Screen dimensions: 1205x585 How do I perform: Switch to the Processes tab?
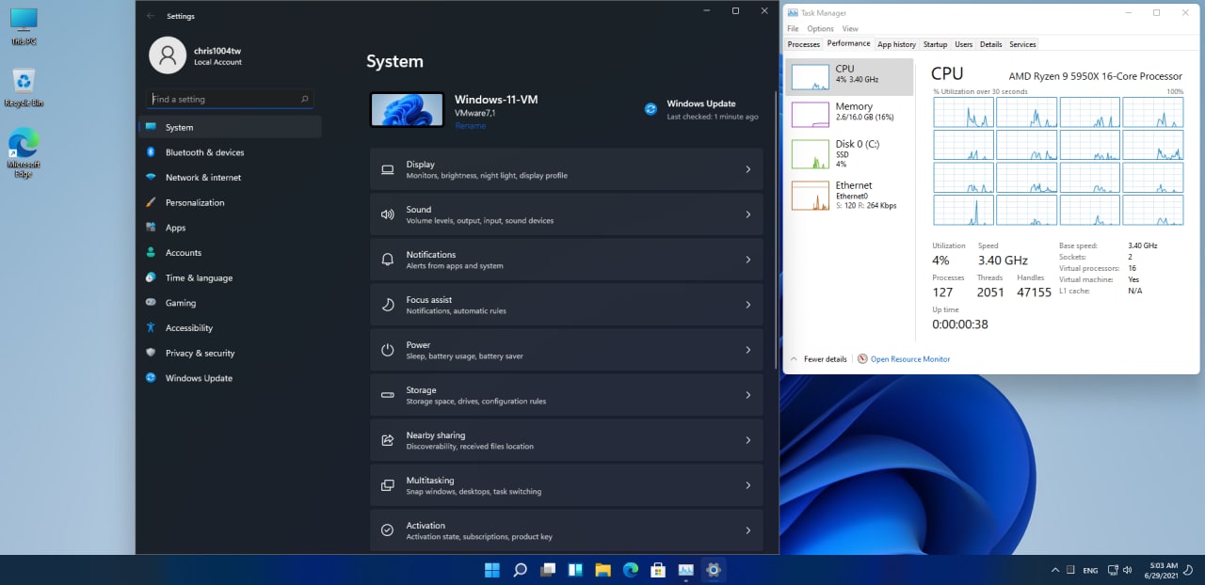click(x=804, y=44)
